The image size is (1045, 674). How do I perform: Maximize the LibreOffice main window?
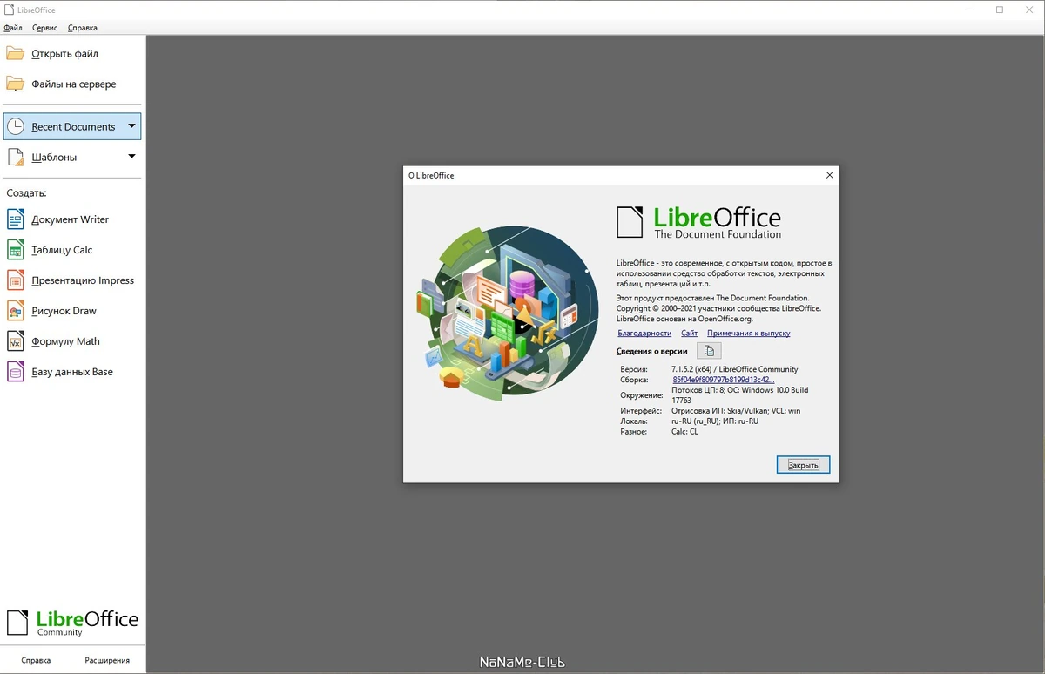(1000, 10)
